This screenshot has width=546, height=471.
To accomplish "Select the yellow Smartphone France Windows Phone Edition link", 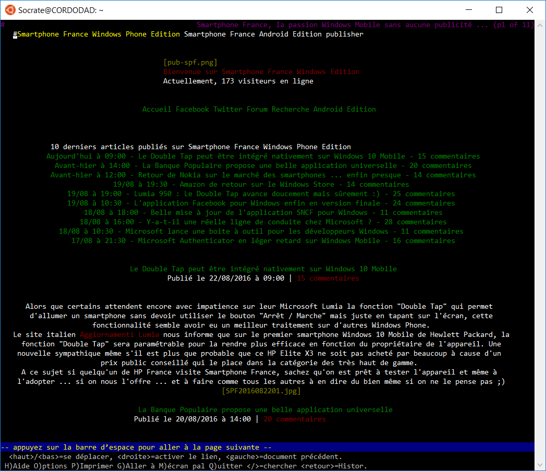I will 99,34.
